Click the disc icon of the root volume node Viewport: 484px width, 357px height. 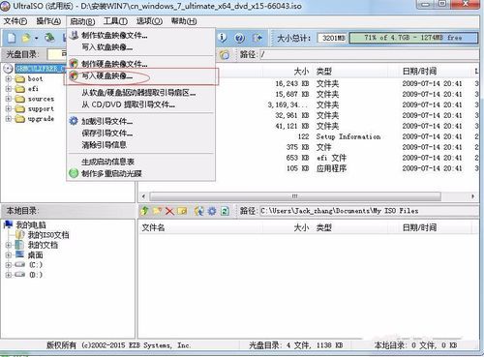pos(8,69)
